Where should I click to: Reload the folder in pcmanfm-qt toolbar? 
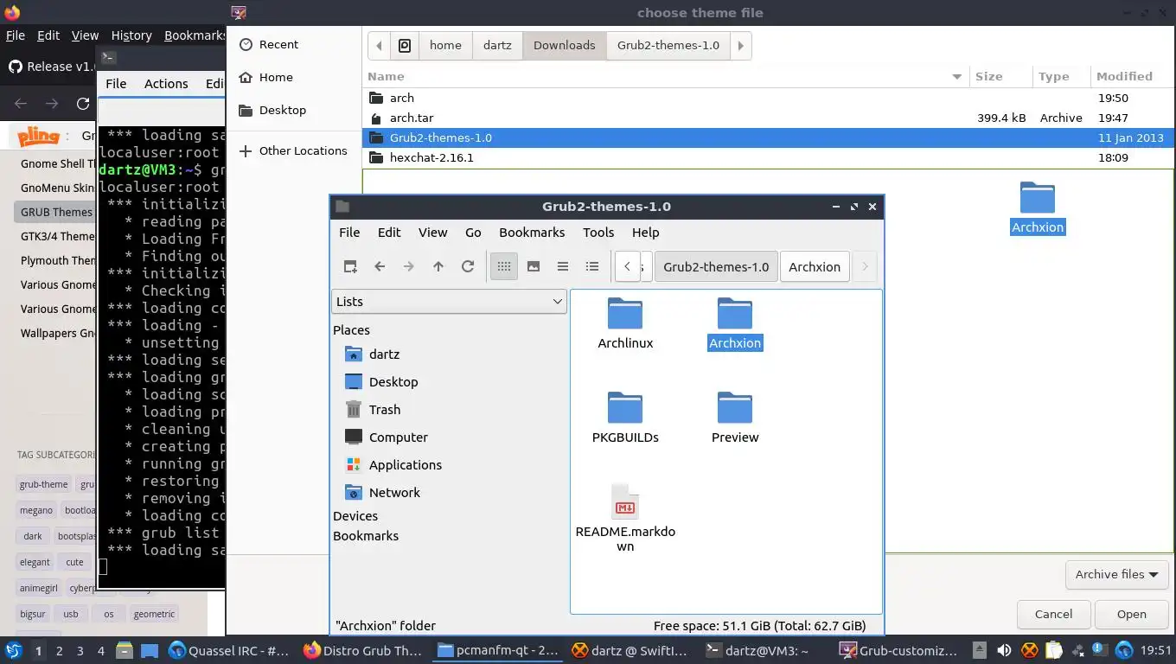coord(468,266)
